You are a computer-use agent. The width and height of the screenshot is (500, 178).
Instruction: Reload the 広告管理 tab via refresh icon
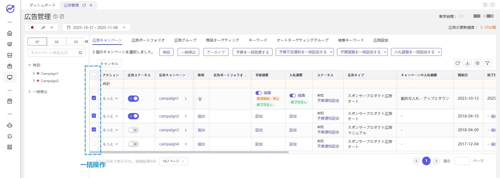[x=84, y=5]
